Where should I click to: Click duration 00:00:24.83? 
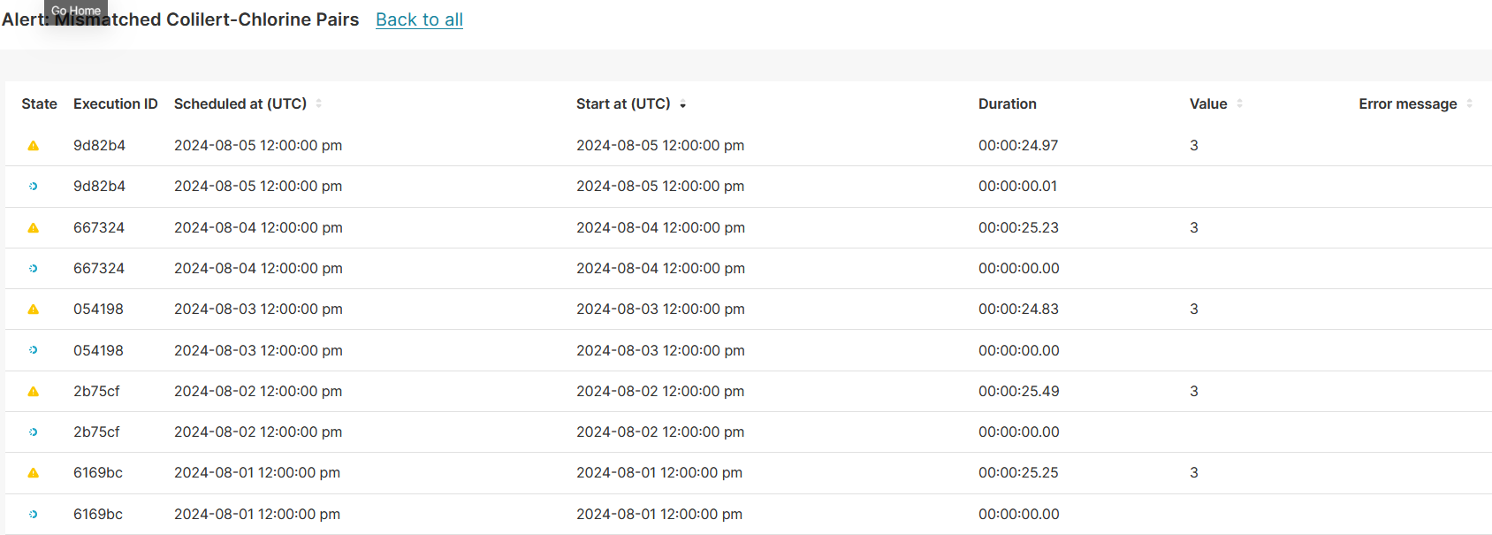click(x=1018, y=309)
